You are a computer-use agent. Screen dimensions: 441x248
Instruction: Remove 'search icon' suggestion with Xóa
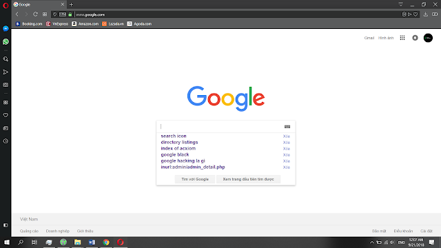pos(287,136)
